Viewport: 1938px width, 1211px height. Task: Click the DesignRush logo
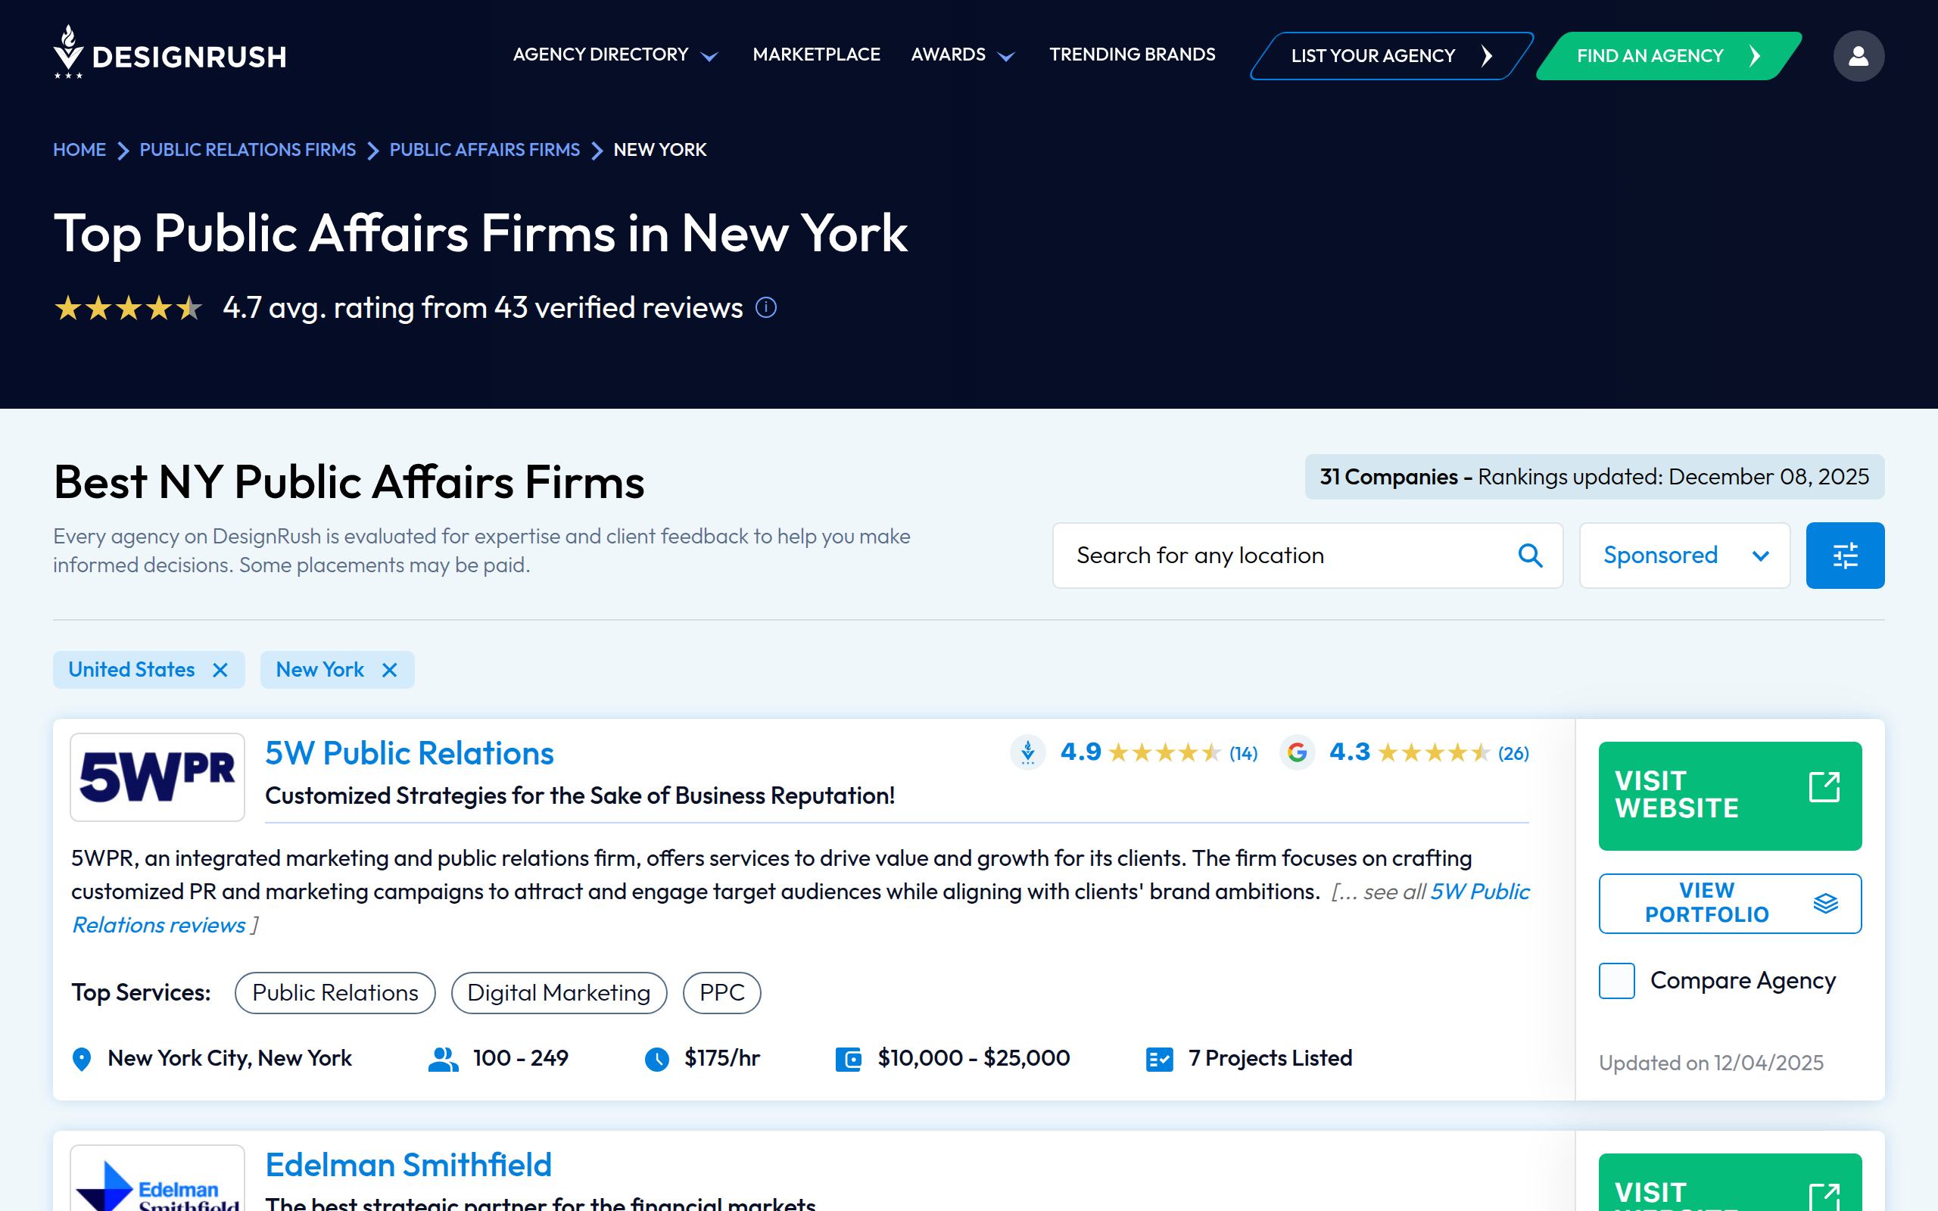[170, 53]
